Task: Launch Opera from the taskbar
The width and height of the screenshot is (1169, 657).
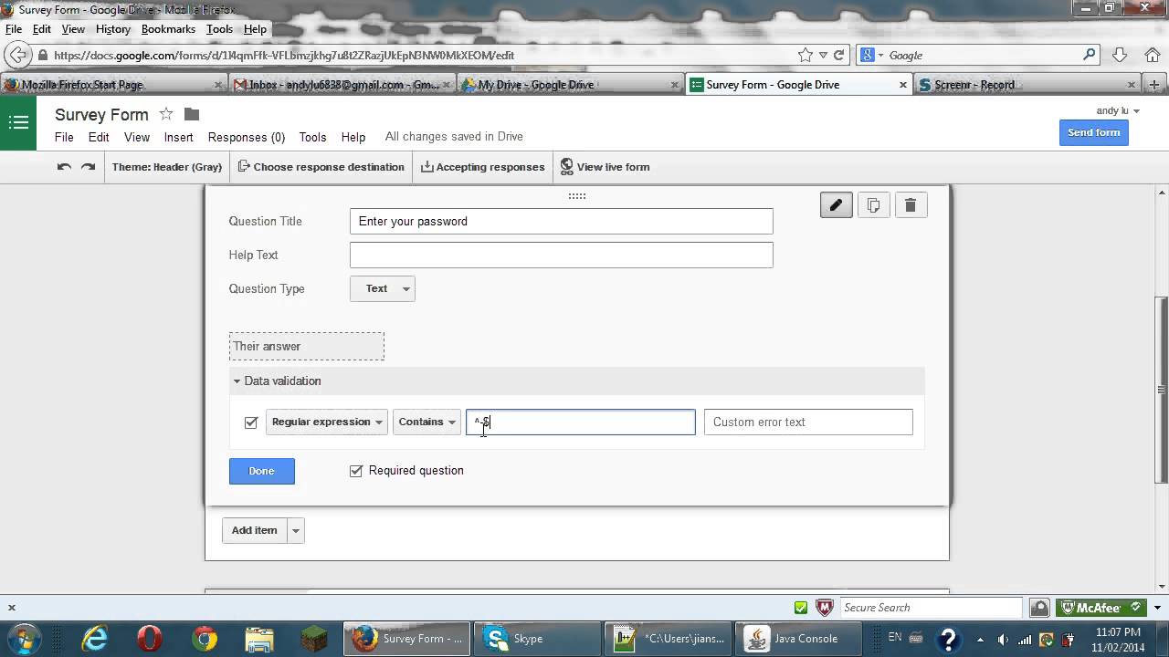Action: (x=150, y=639)
